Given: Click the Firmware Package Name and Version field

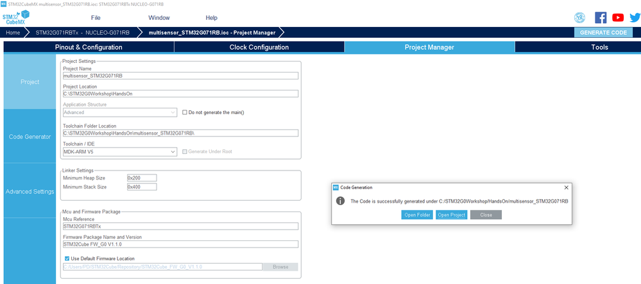Looking at the screenshot, I should pyautogui.click(x=180, y=244).
